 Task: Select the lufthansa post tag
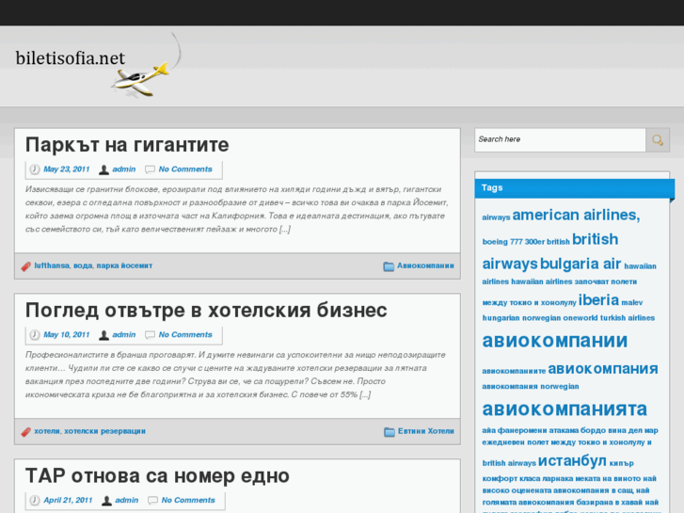pyautogui.click(x=52, y=265)
